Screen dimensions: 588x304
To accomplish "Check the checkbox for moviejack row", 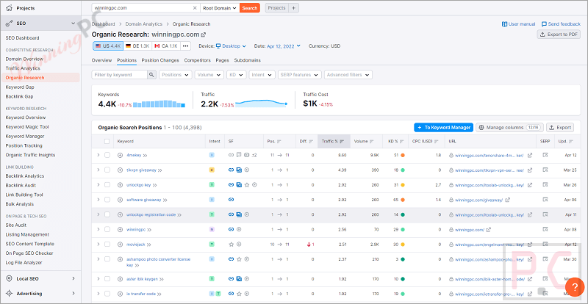I will 107,245.
